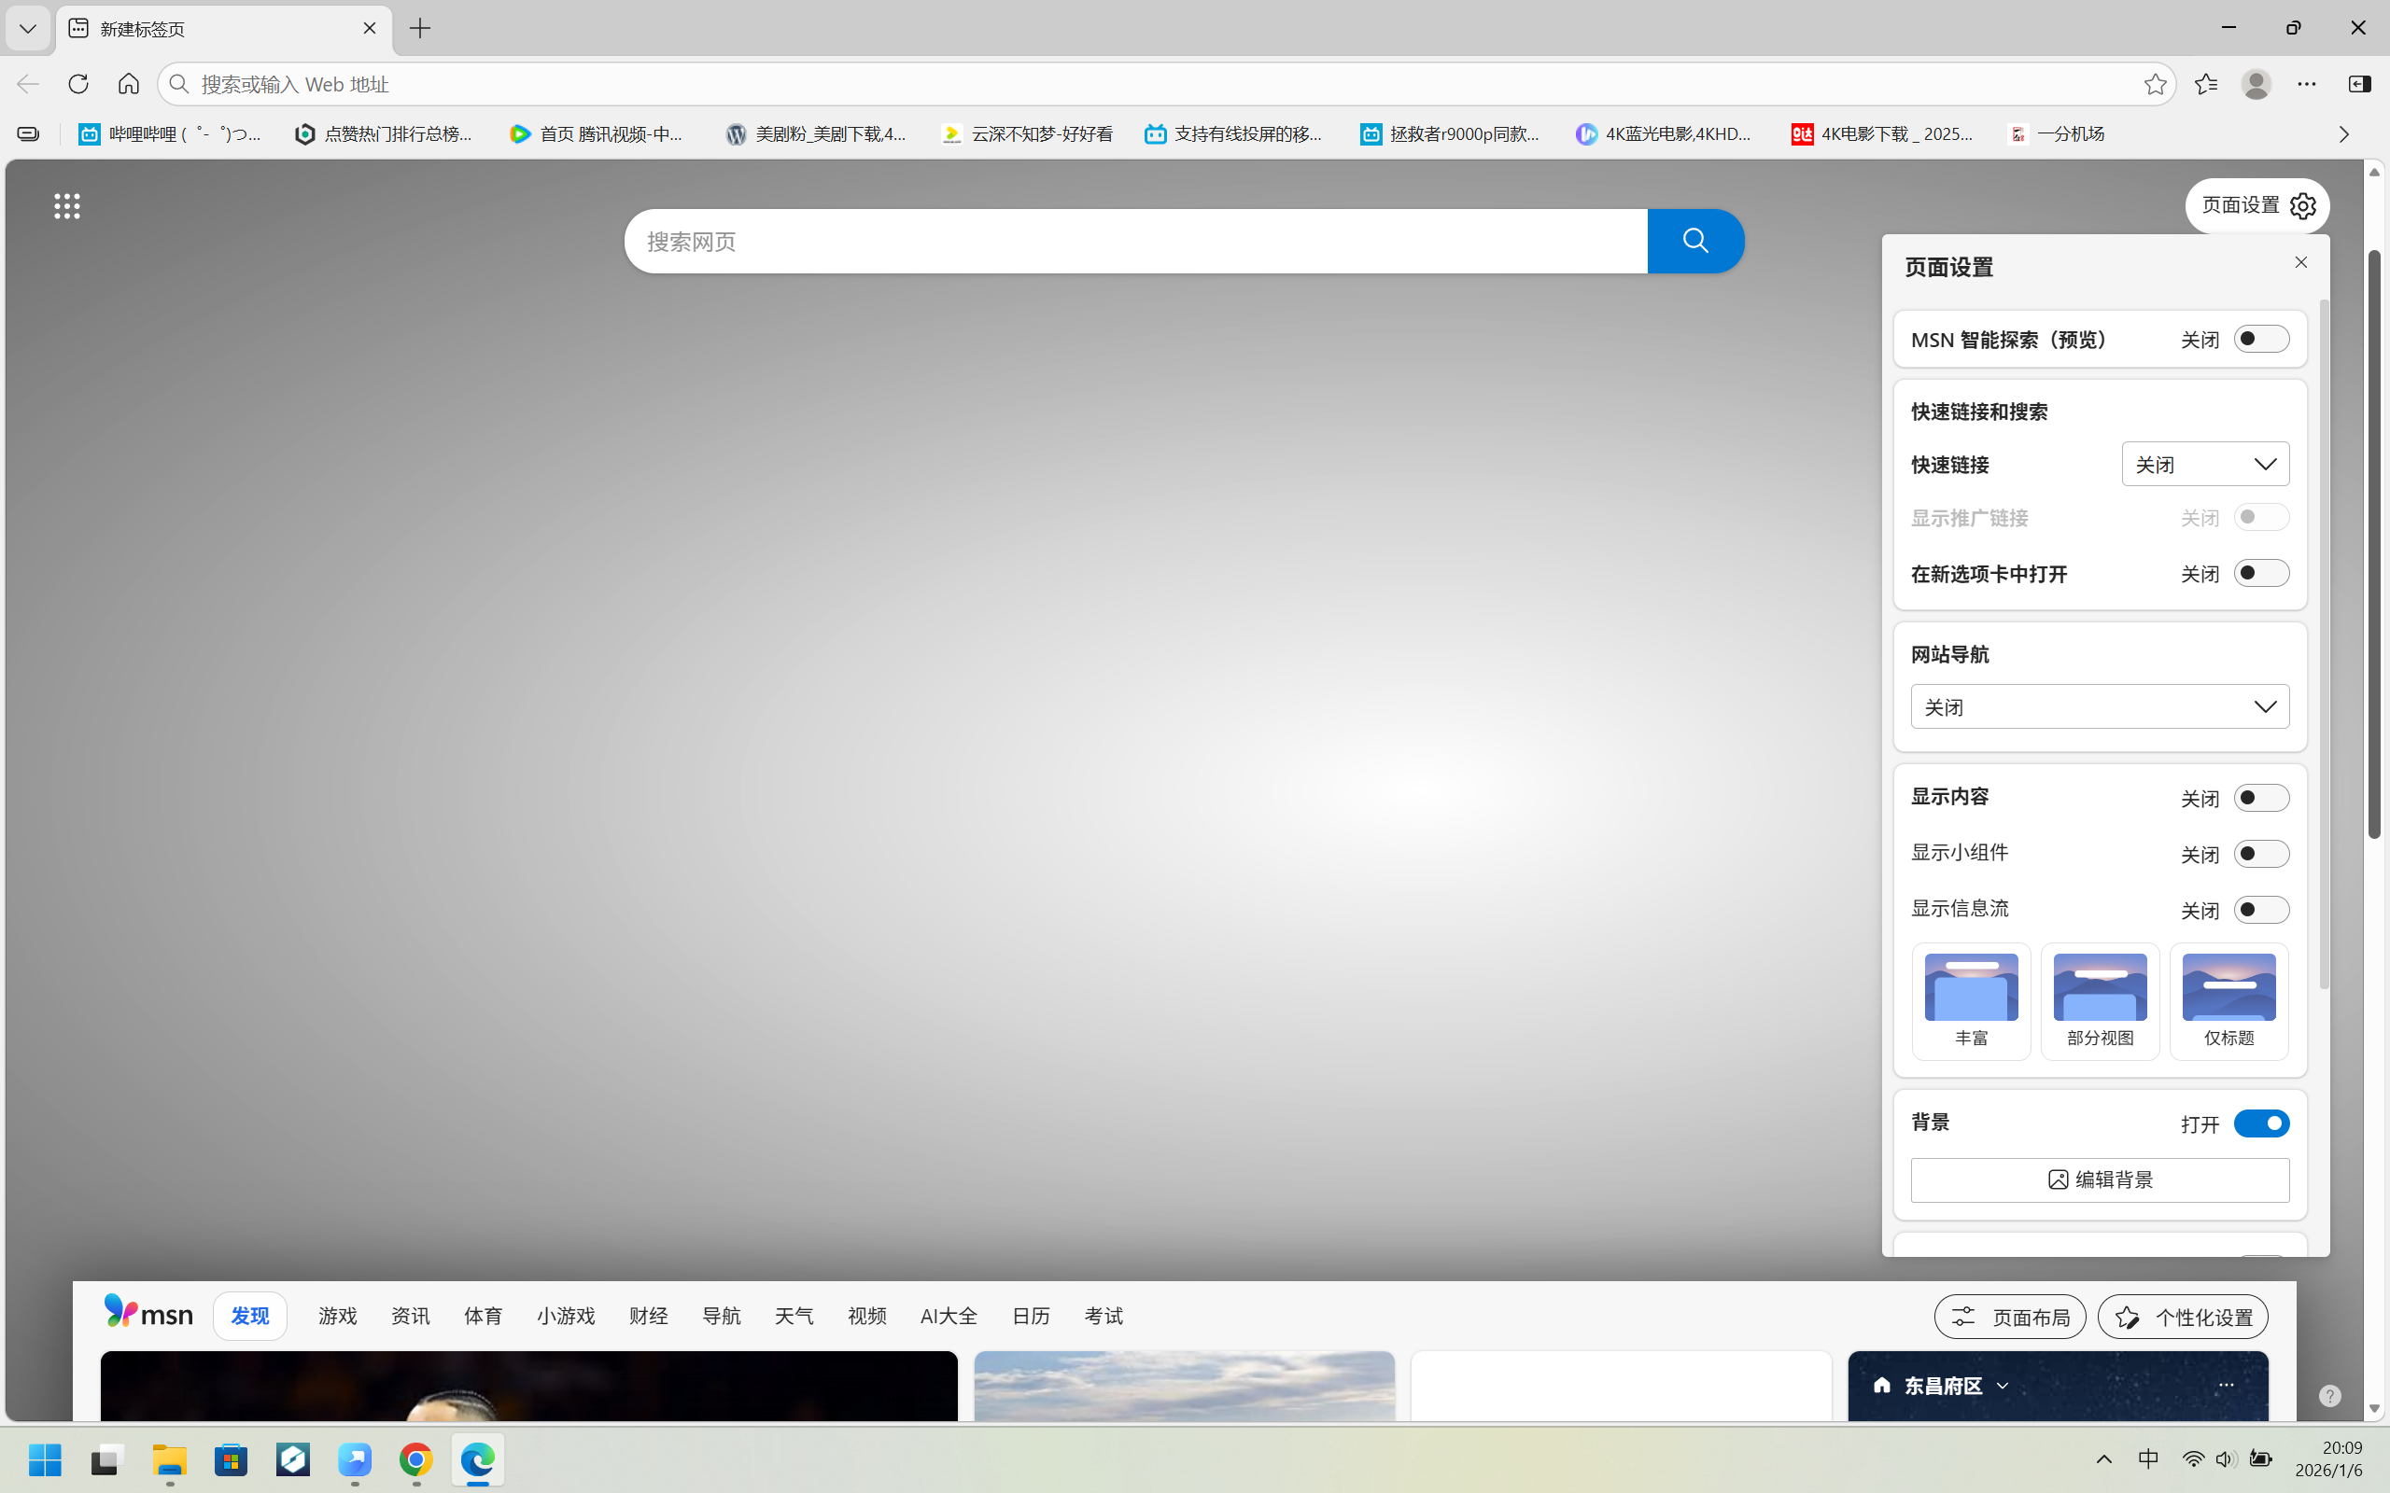Click the blue search magnifier button
This screenshot has height=1493, width=2390.
point(1695,241)
